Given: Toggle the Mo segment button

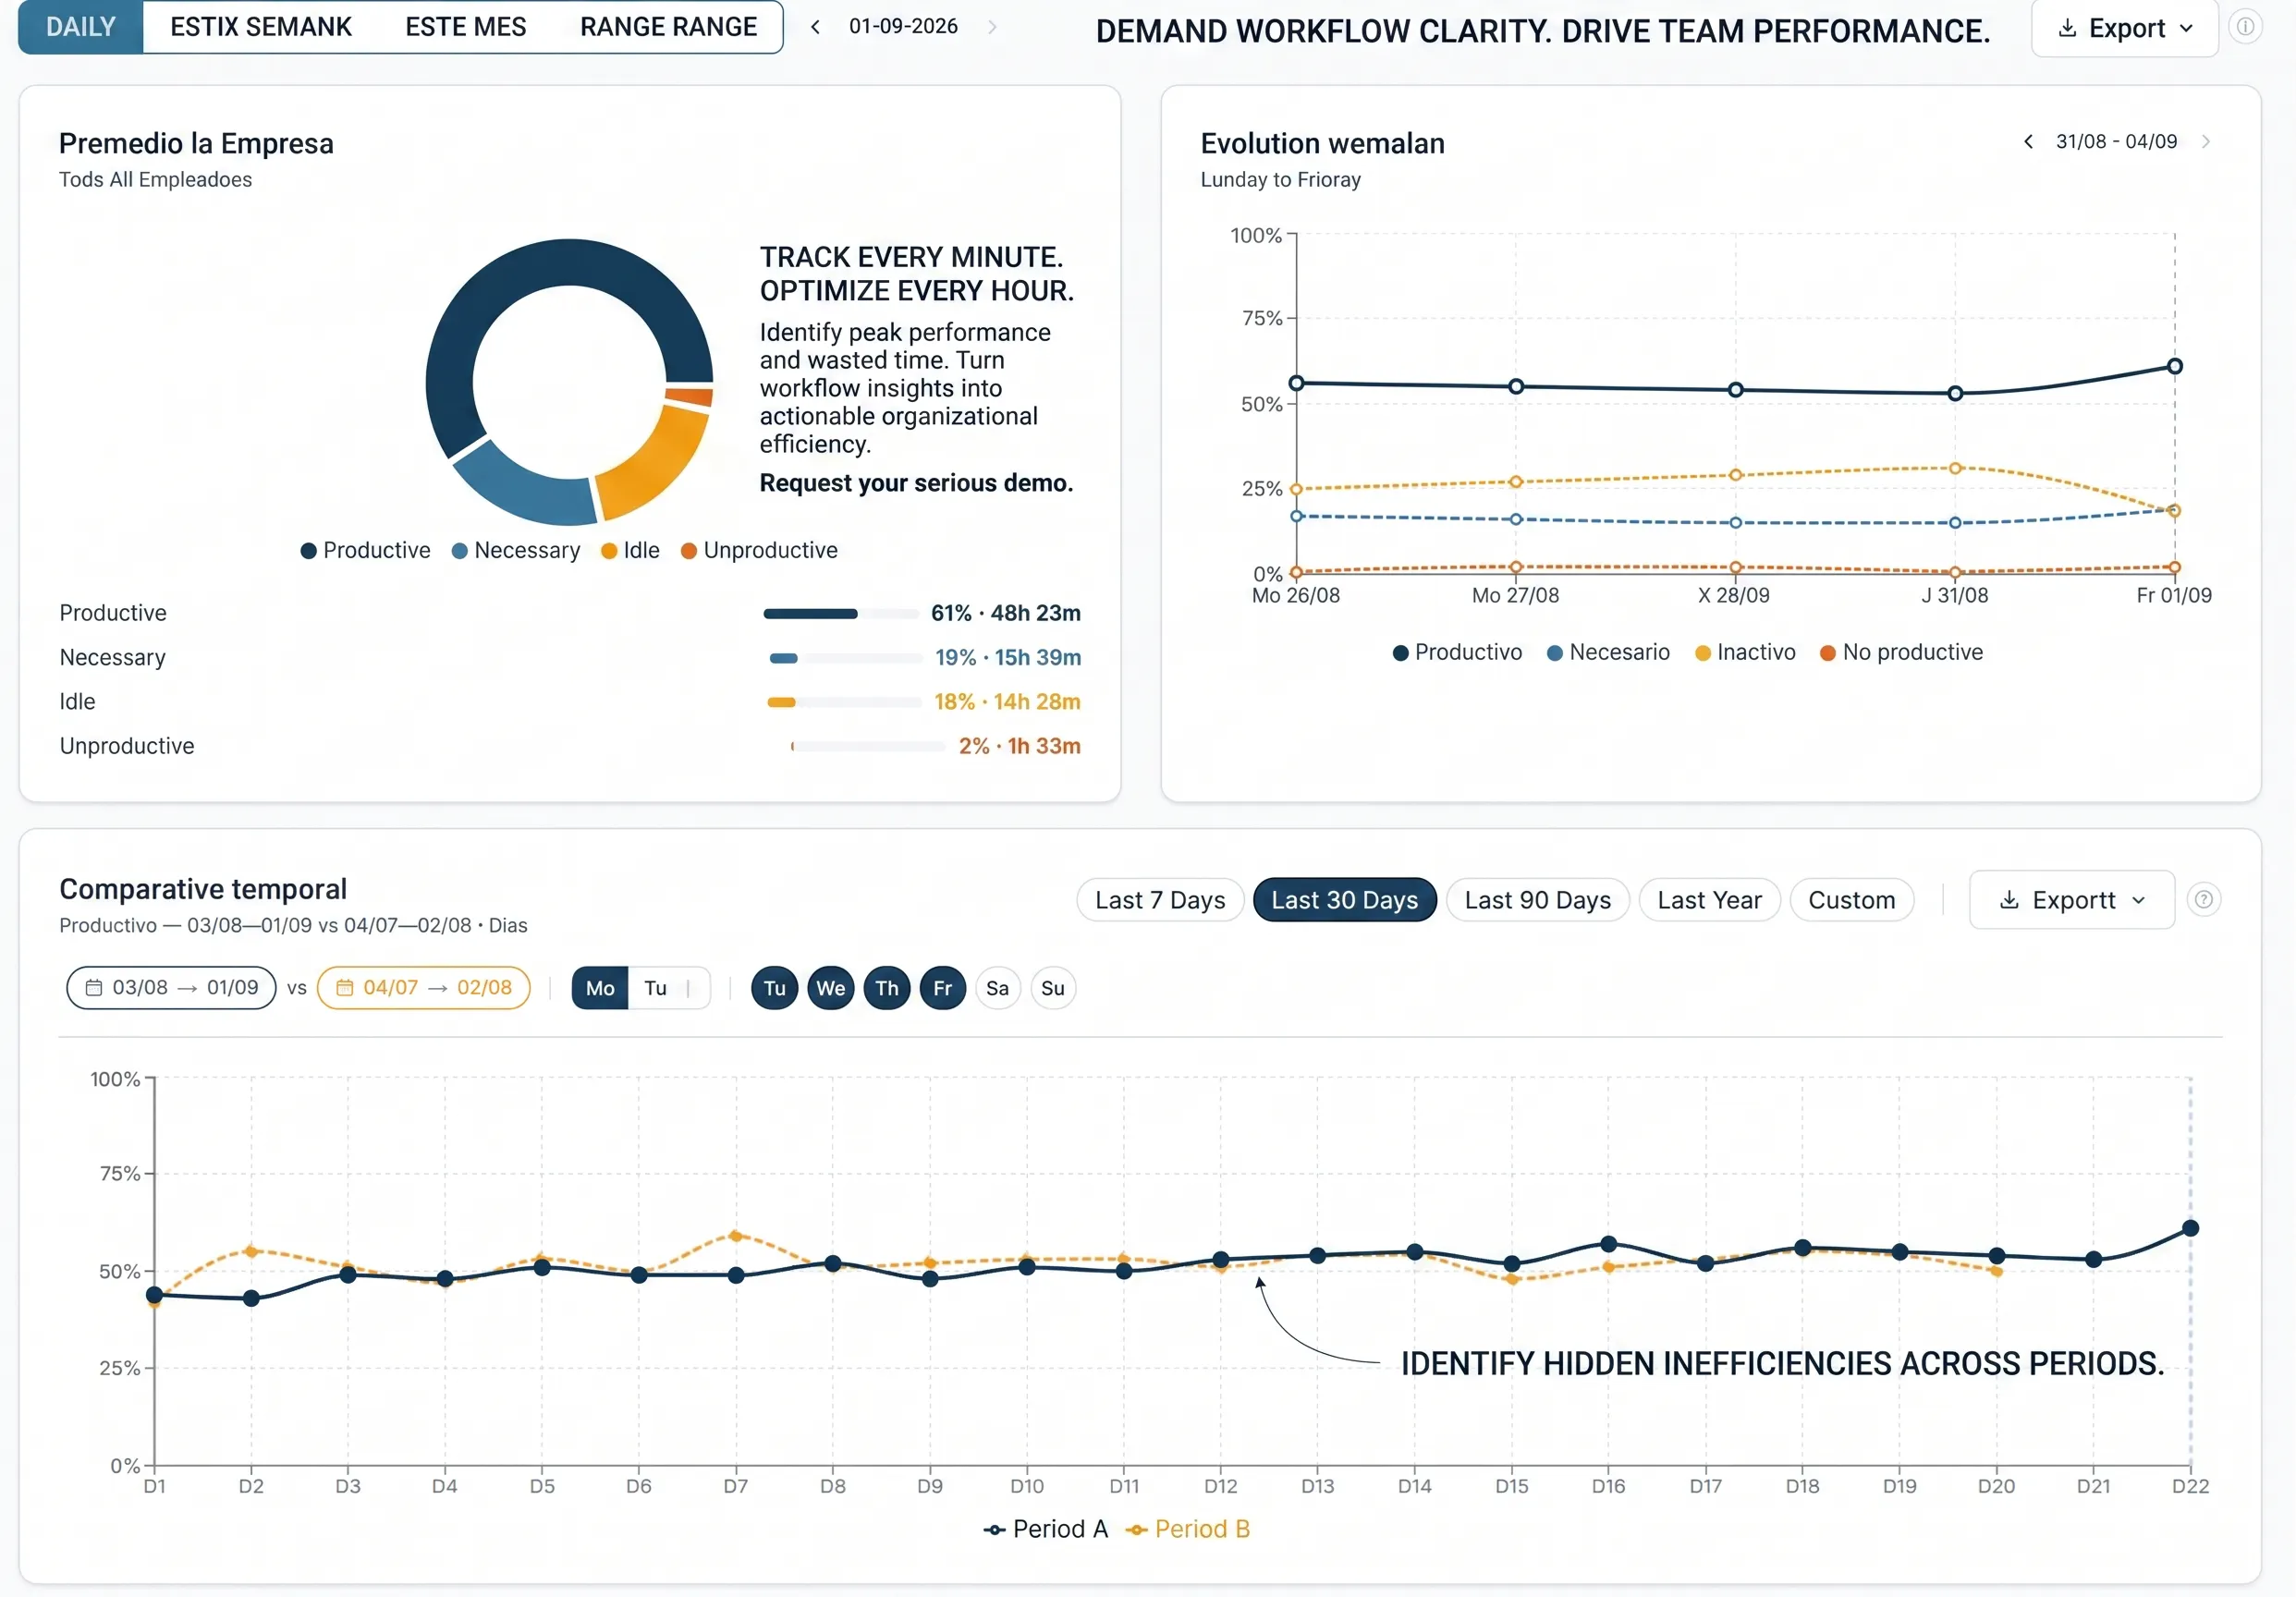Looking at the screenshot, I should coord(600,988).
